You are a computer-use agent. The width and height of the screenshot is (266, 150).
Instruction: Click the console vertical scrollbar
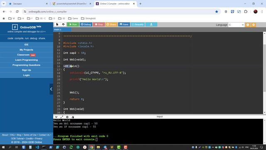[264, 131]
